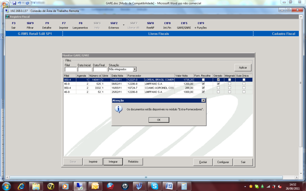Open UltraEdit from the taskbar
Image resolution: width=306 pixels, height=191 pixels.
(x=51, y=186)
